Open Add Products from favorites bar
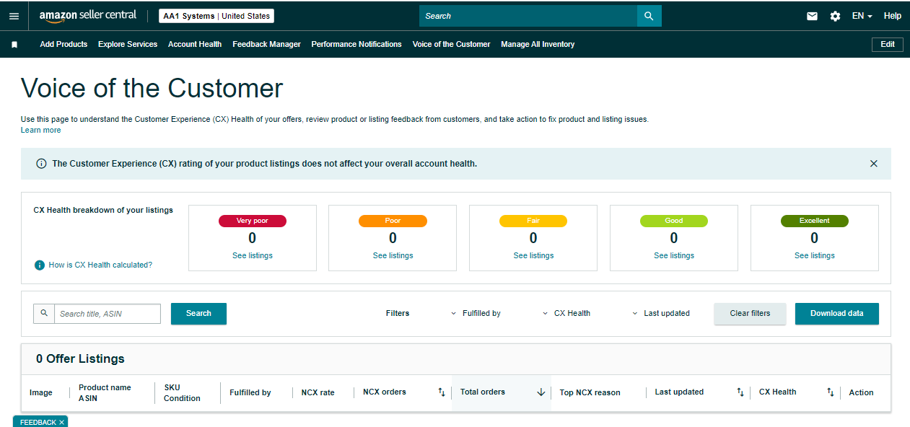Viewport: 910px width, 427px height. (64, 45)
